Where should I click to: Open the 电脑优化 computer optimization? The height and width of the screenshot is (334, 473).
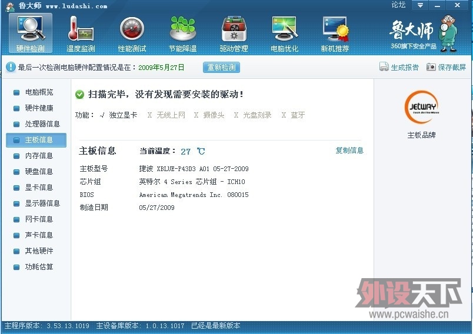[285, 34]
